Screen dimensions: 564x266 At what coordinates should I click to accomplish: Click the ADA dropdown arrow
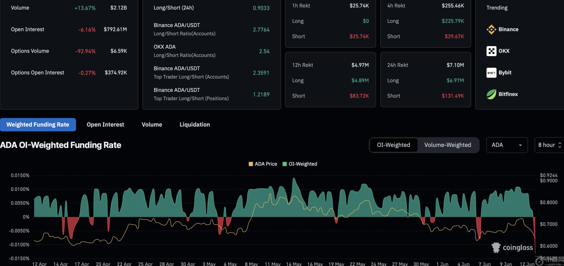point(520,145)
